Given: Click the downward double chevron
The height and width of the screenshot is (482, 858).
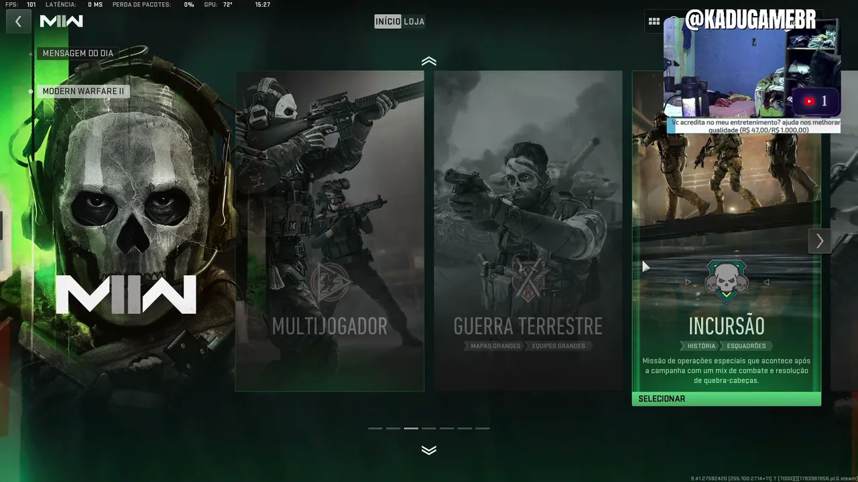Looking at the screenshot, I should (x=429, y=450).
